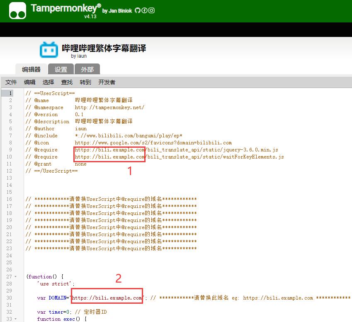Screen dimensions: 352x322
Task: Switch to the 外部 tab
Action: click(87, 69)
